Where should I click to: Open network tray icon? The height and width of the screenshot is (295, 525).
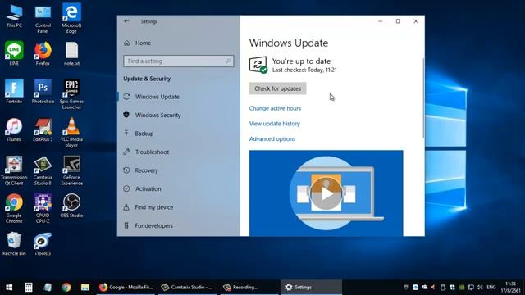[470, 288]
